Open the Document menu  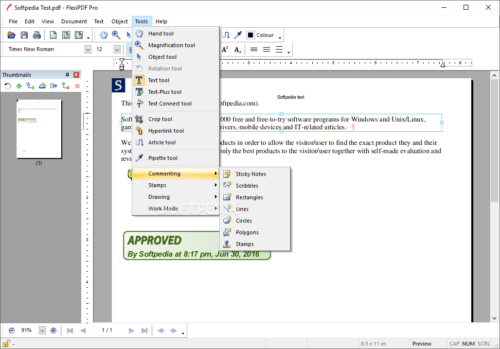point(74,21)
